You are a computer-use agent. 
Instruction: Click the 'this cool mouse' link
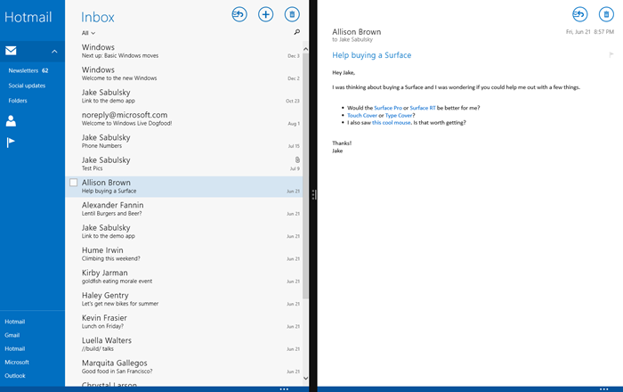pyautogui.click(x=392, y=123)
